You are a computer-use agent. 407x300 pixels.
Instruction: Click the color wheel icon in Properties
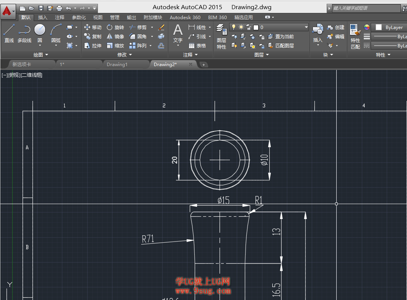tap(366, 27)
